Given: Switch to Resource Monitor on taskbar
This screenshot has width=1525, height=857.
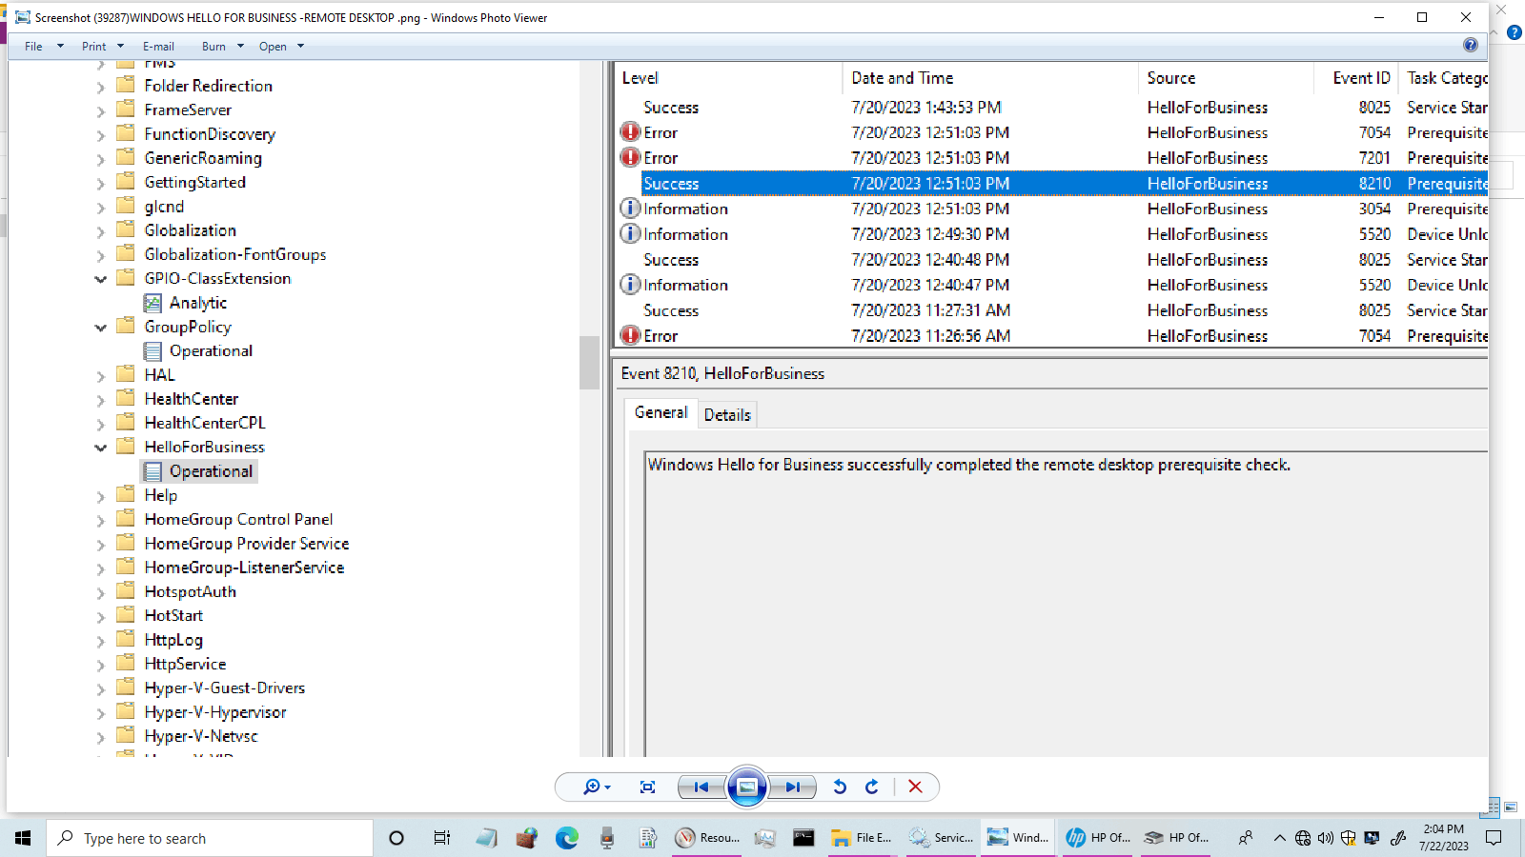Looking at the screenshot, I should pos(707,838).
